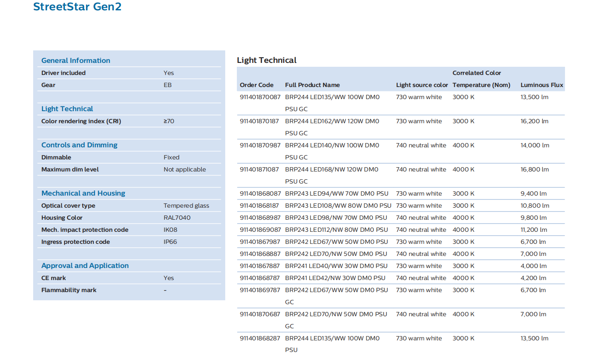Click order code 911401870187
Image resolution: width=596 pixels, height=355 pixels.
pyautogui.click(x=260, y=121)
